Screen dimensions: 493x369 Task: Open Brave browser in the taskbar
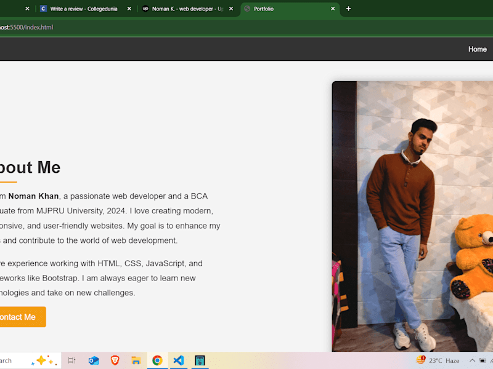tap(115, 360)
